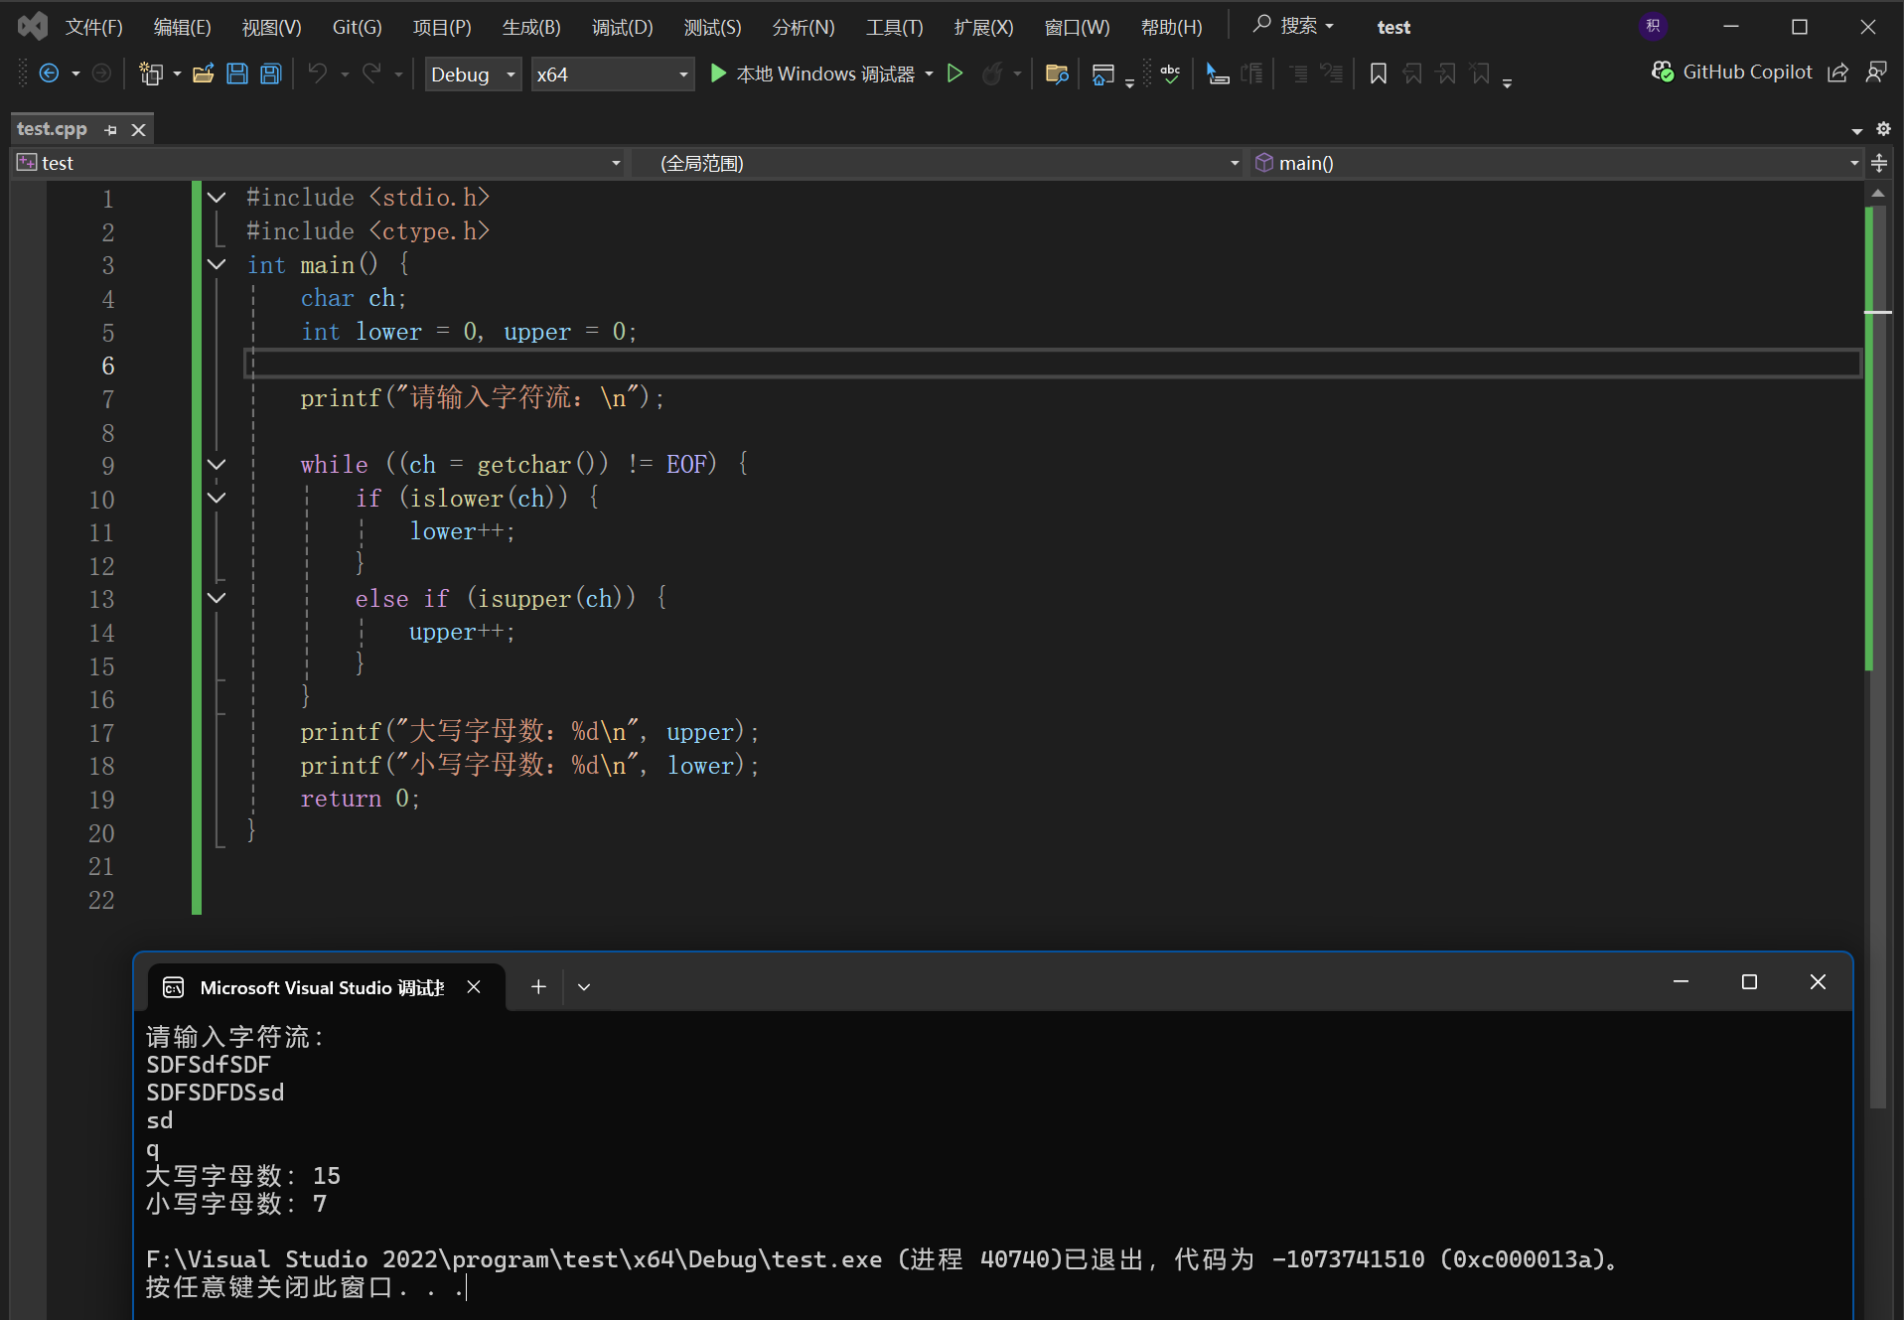Click the Hot Reload flame icon
This screenshot has width=1904, height=1320.
click(991, 73)
